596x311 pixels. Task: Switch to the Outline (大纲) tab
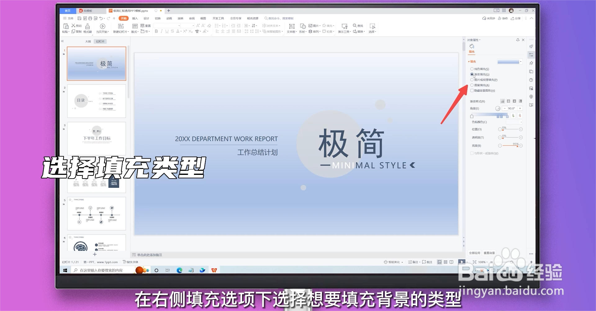tap(88, 41)
